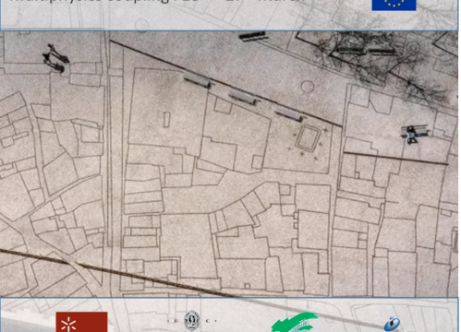Select the bottom logo banner background

coord(229,314)
